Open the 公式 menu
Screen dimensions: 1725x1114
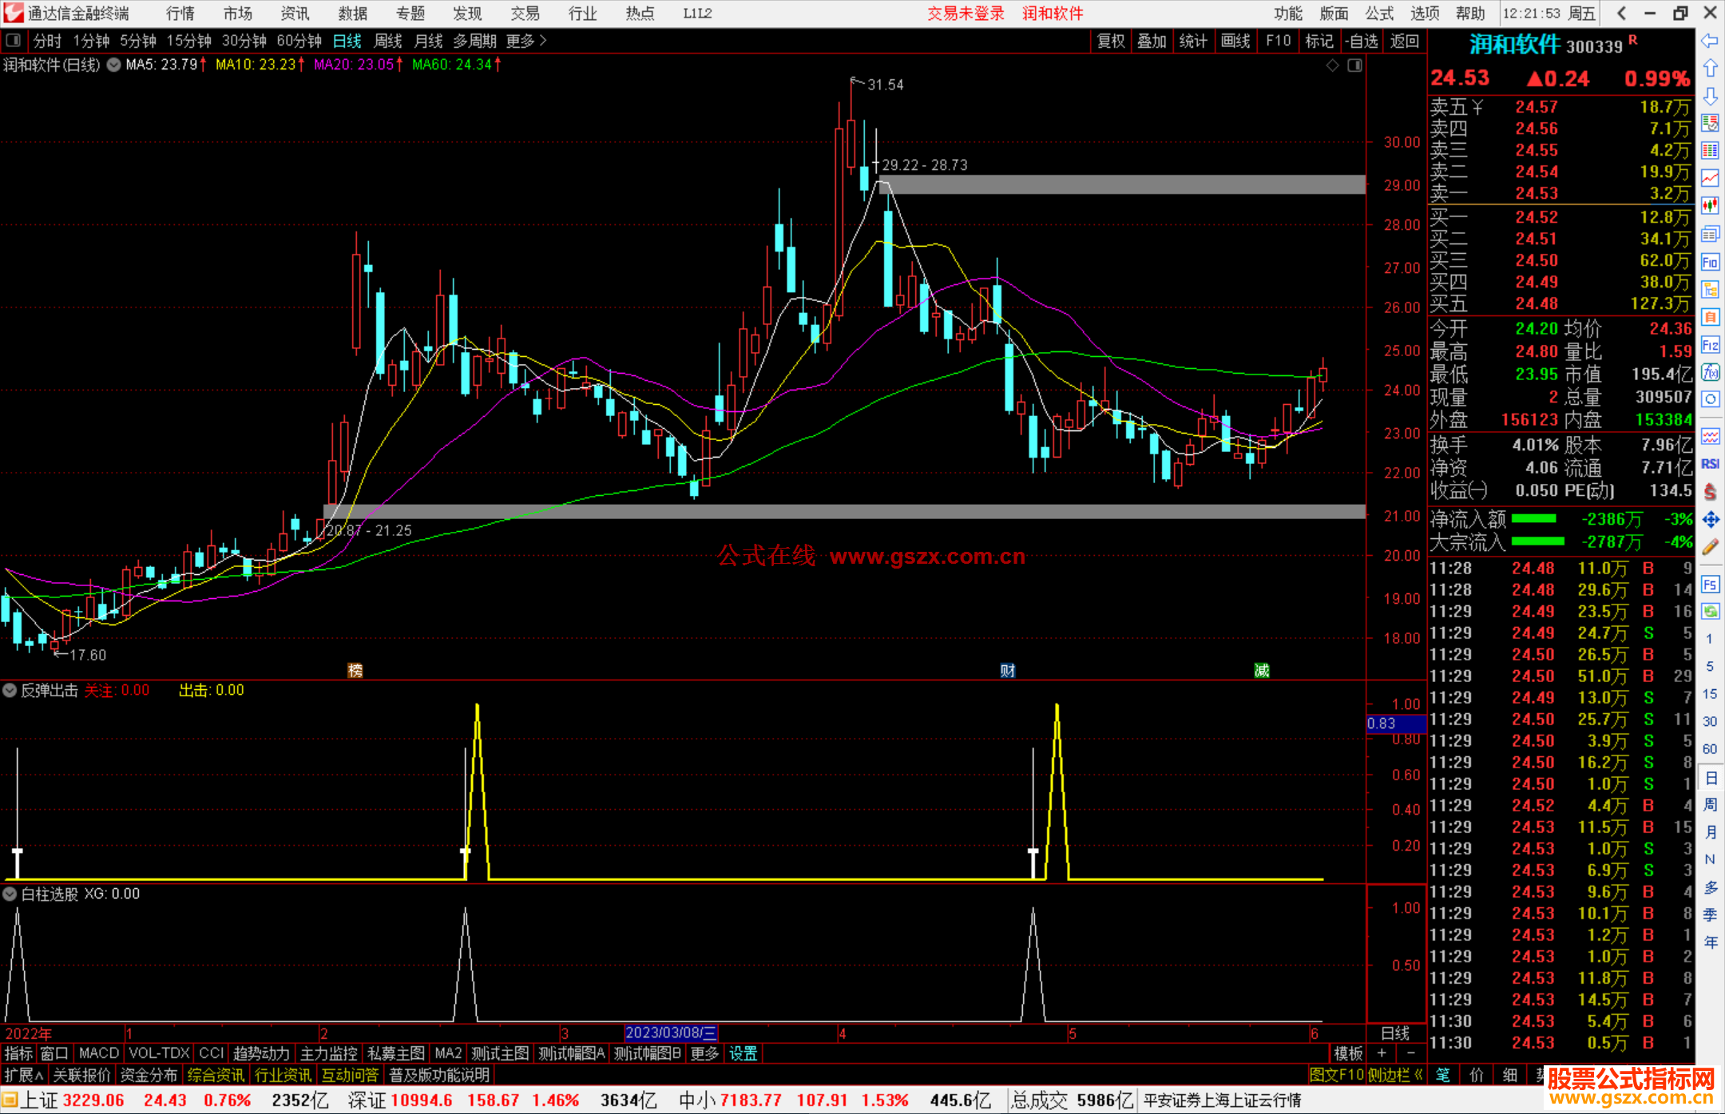1378,14
